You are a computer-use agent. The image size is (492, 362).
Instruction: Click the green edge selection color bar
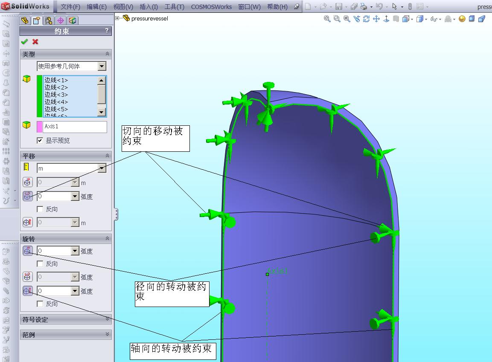39,96
